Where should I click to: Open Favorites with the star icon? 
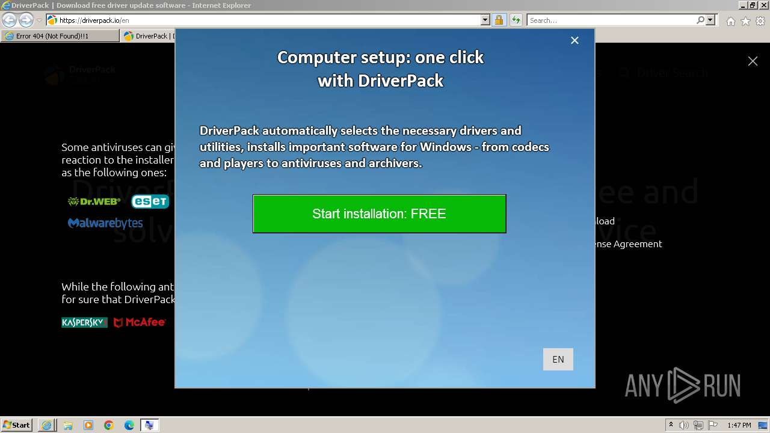pyautogui.click(x=745, y=21)
